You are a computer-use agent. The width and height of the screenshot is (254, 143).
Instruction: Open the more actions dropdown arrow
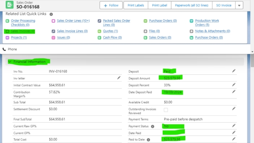tap(239, 5)
